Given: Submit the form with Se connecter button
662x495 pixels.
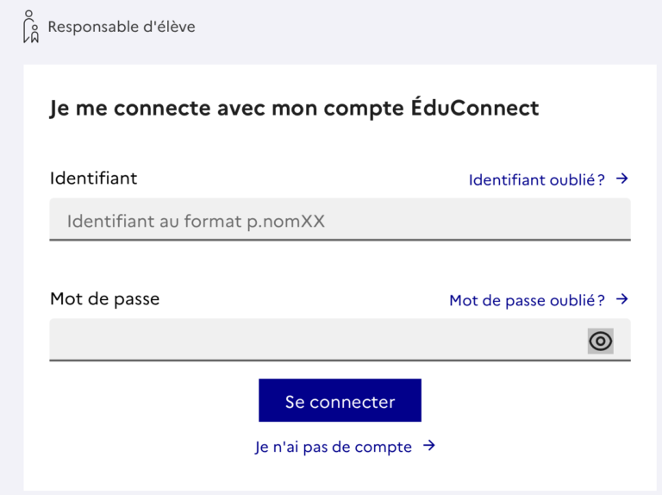Looking at the screenshot, I should click(340, 400).
